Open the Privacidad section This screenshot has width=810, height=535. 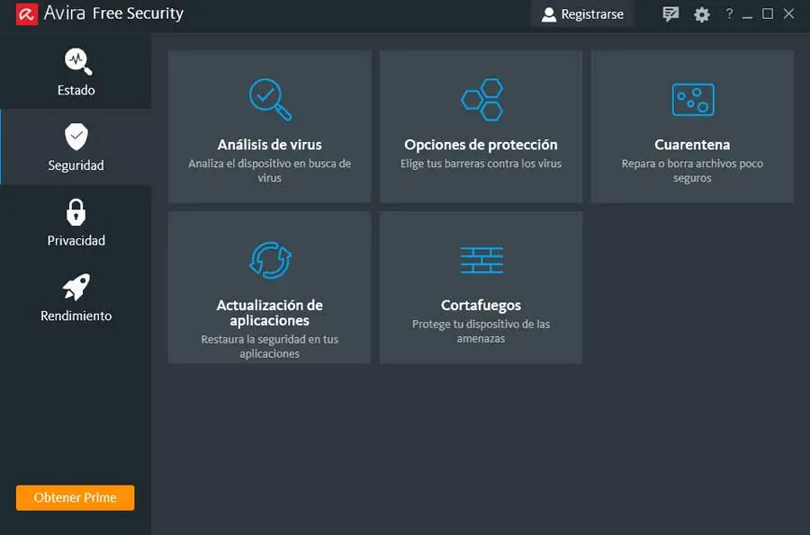click(76, 223)
